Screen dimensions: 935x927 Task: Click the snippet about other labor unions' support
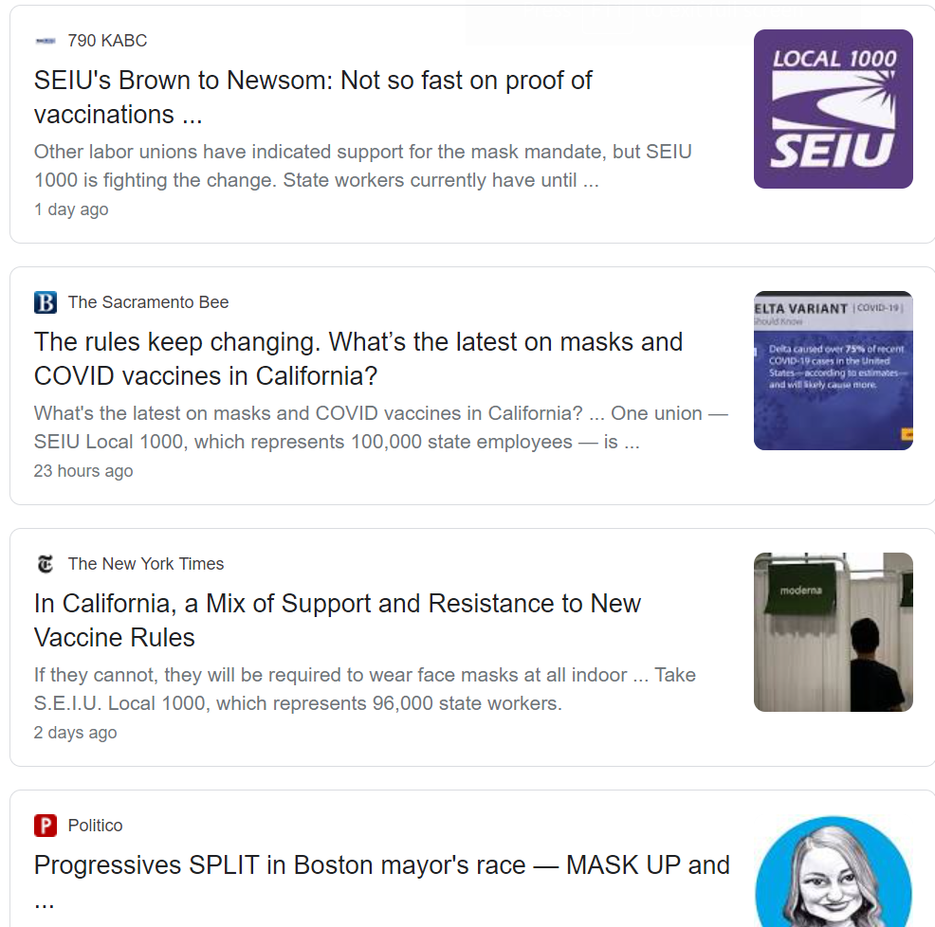click(x=362, y=166)
